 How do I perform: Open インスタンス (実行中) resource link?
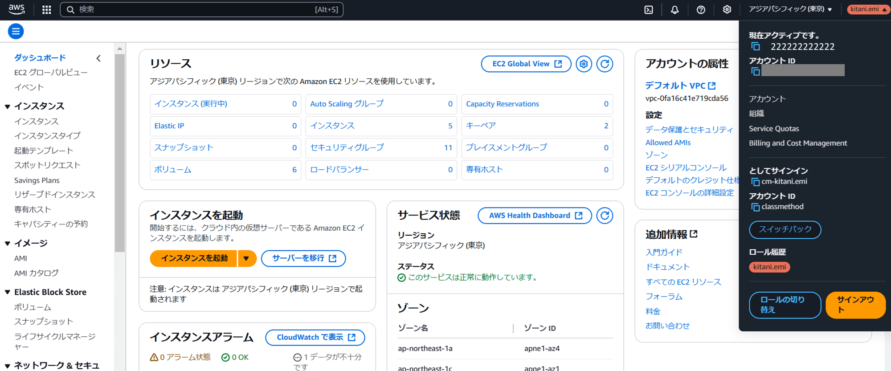(191, 103)
